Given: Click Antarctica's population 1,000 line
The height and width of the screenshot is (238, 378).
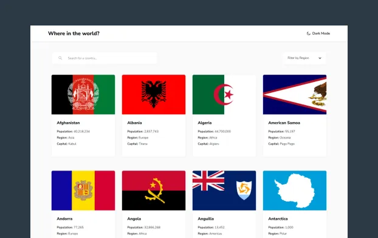Looking at the screenshot, I should click(x=281, y=228).
